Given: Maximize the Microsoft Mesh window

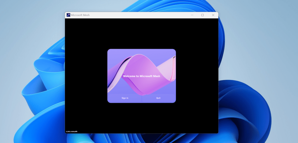Looking at the screenshot, I should 202,15.
